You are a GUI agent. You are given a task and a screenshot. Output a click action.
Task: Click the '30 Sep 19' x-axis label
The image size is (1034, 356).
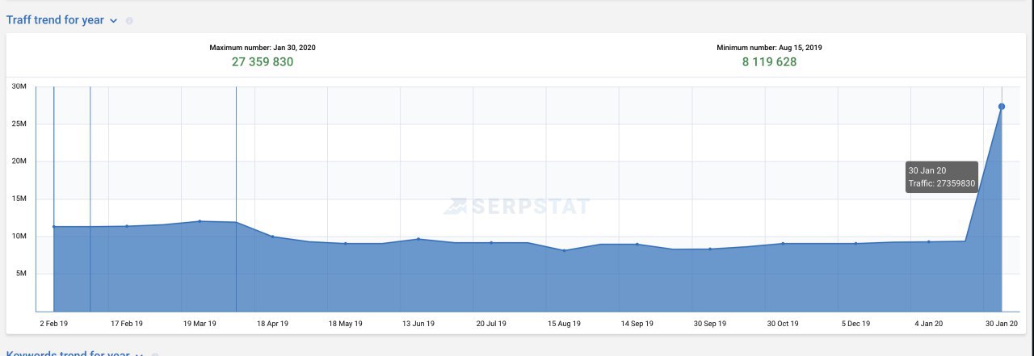point(710,324)
